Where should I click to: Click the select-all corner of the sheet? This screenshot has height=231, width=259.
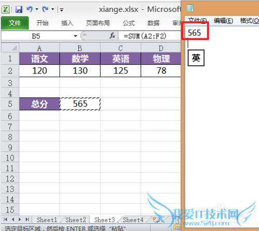click(x=10, y=48)
